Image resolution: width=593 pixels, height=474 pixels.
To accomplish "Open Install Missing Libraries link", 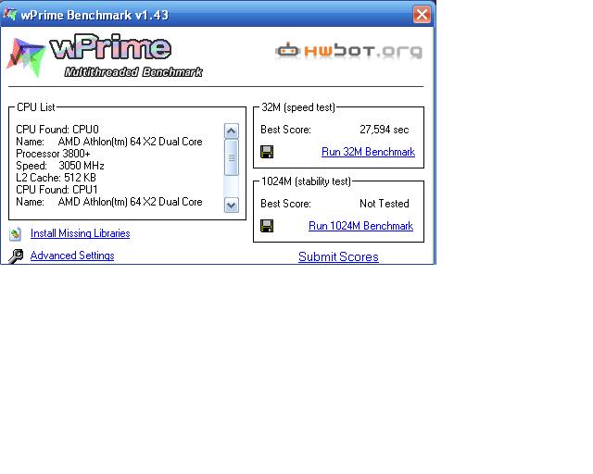I will pos(81,233).
